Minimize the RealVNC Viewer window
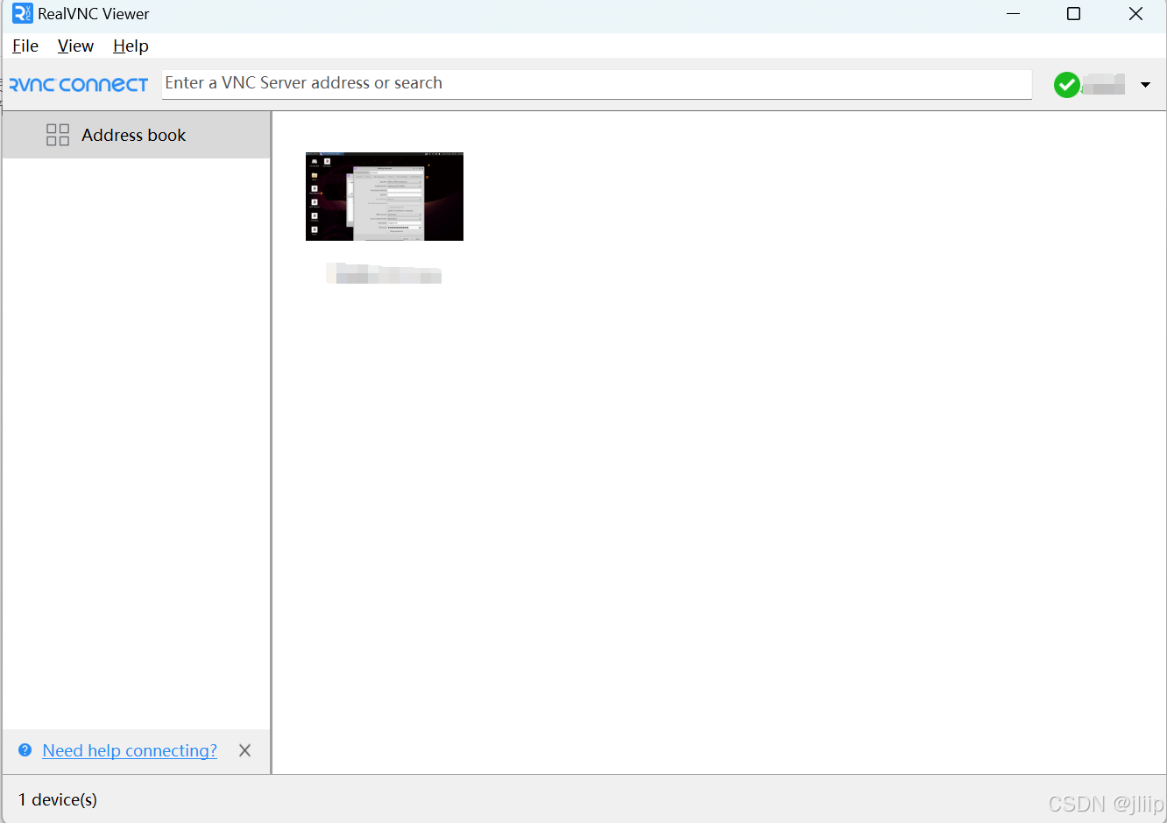The image size is (1167, 823). tap(1014, 14)
